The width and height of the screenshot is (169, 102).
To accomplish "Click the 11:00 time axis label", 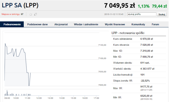I will coord(27,98).
